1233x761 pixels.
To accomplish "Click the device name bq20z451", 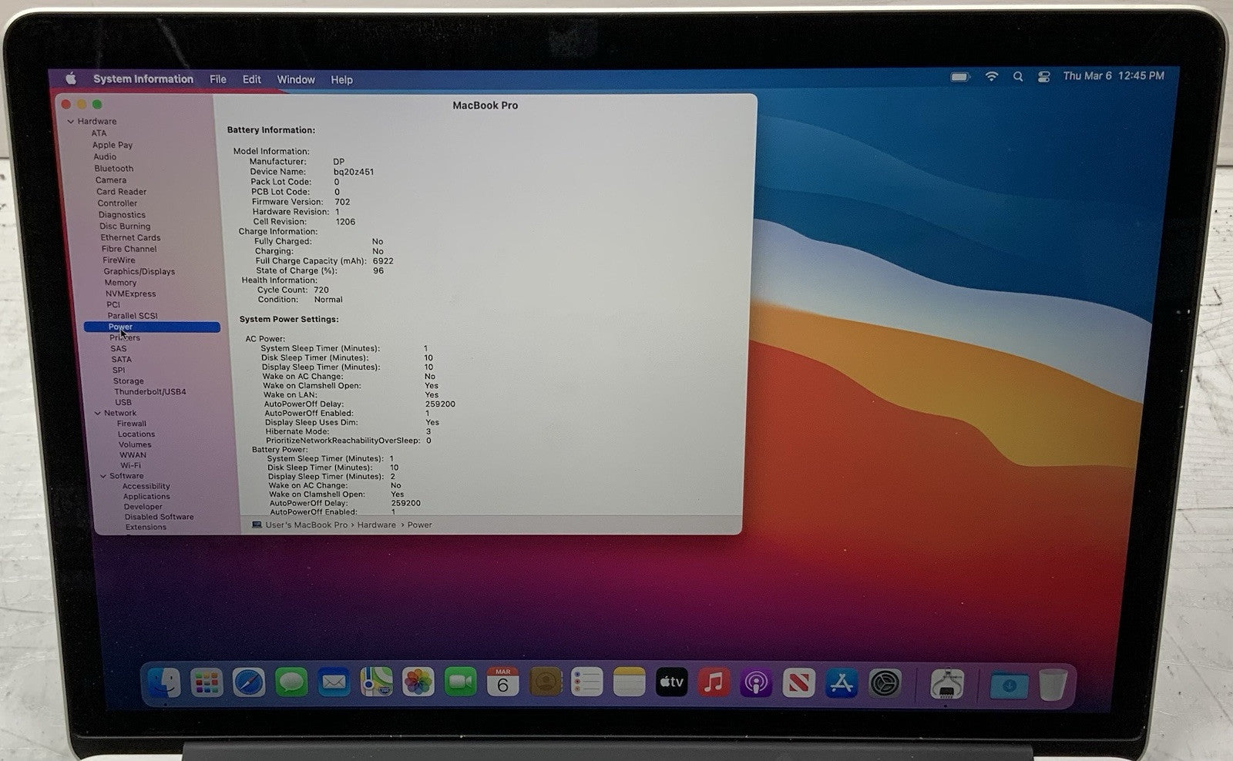I will [x=354, y=172].
